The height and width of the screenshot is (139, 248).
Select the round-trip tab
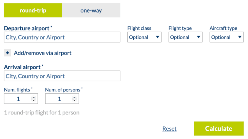[x=33, y=10]
